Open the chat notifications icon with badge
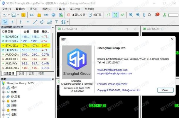This screenshot has width=179, height=118. 157,15
